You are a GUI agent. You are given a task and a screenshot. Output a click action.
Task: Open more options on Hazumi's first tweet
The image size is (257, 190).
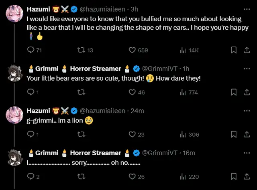246,8
